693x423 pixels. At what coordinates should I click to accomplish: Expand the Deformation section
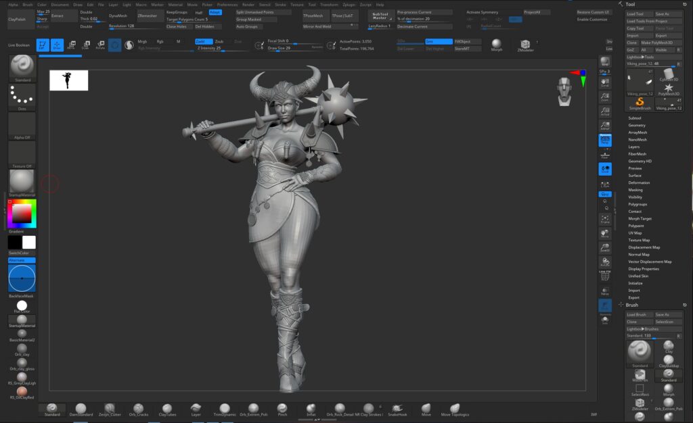pos(639,182)
